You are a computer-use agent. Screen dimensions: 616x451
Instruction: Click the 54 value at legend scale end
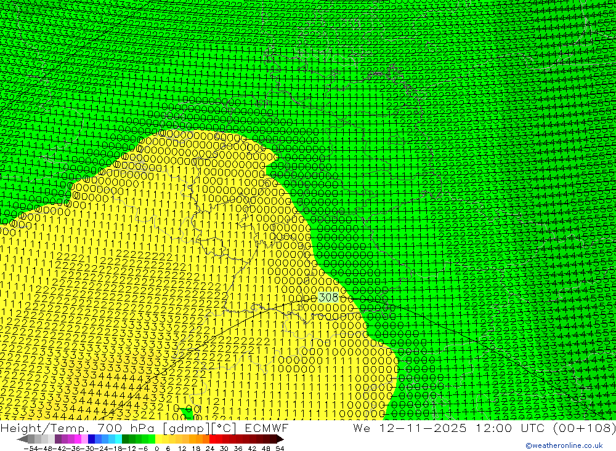[280, 447]
